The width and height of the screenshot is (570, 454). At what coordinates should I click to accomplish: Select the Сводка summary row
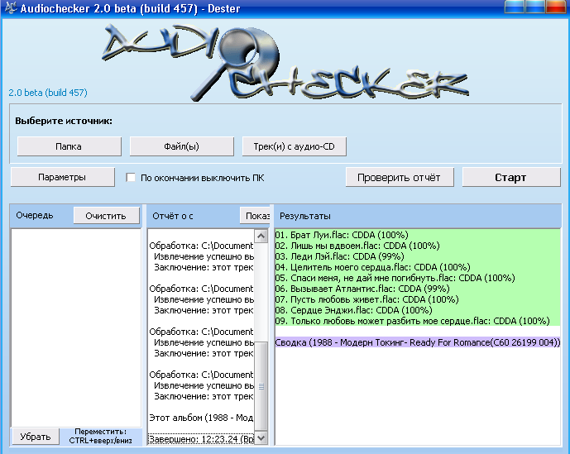tap(418, 342)
